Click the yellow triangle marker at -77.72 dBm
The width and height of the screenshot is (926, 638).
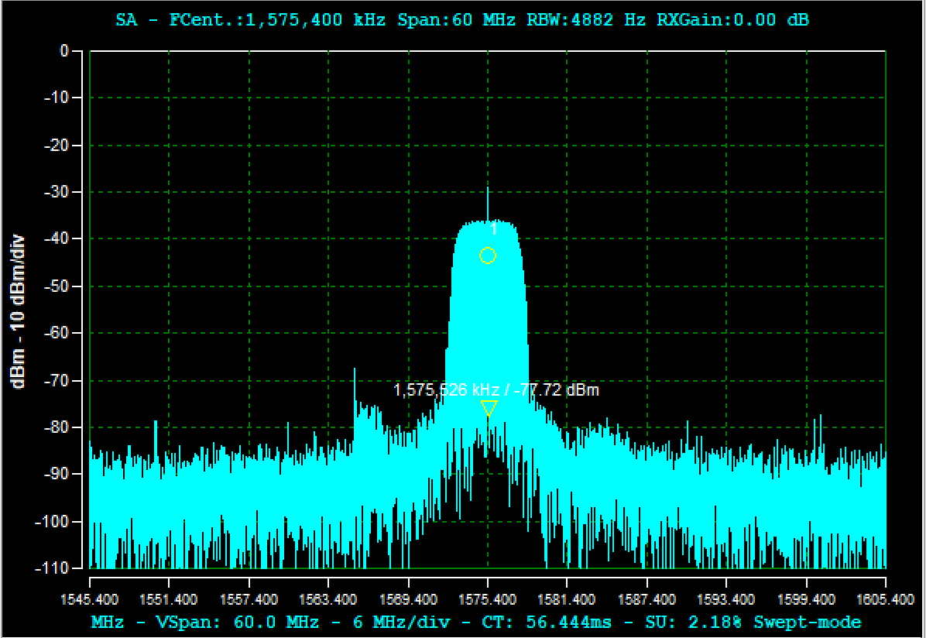(x=489, y=408)
